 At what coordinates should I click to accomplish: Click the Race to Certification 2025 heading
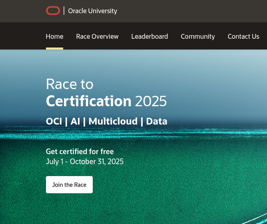(x=106, y=93)
